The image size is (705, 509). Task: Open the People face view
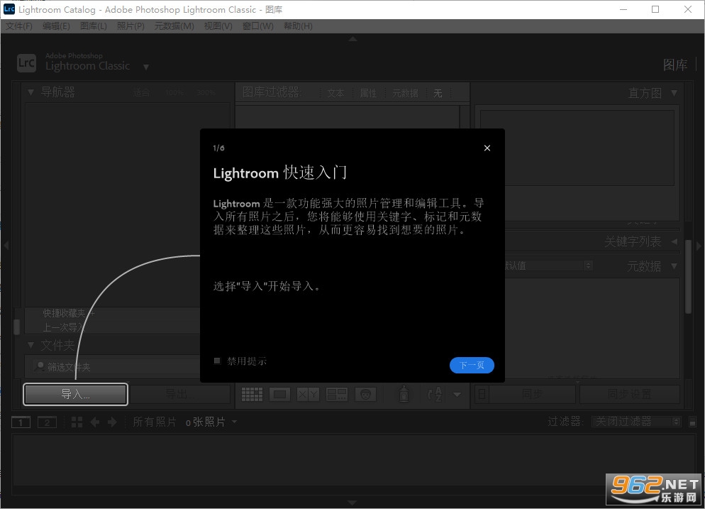(x=365, y=394)
